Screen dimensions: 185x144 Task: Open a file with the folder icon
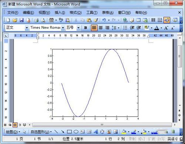(x=15, y=20)
